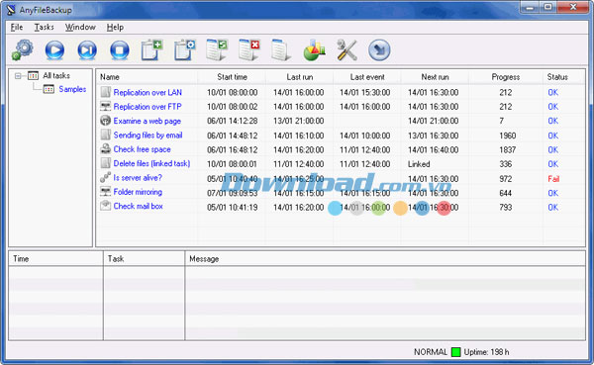Open the Tasks menu
Screen dimensions: 594x365
44,28
